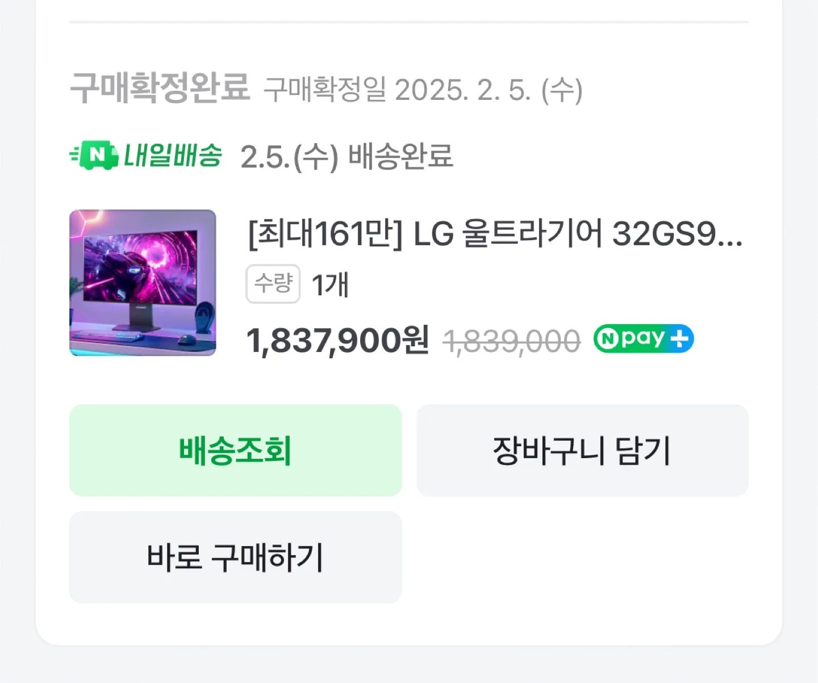Tap the green N delivery truck icon
This screenshot has width=818, height=683.
94,155
